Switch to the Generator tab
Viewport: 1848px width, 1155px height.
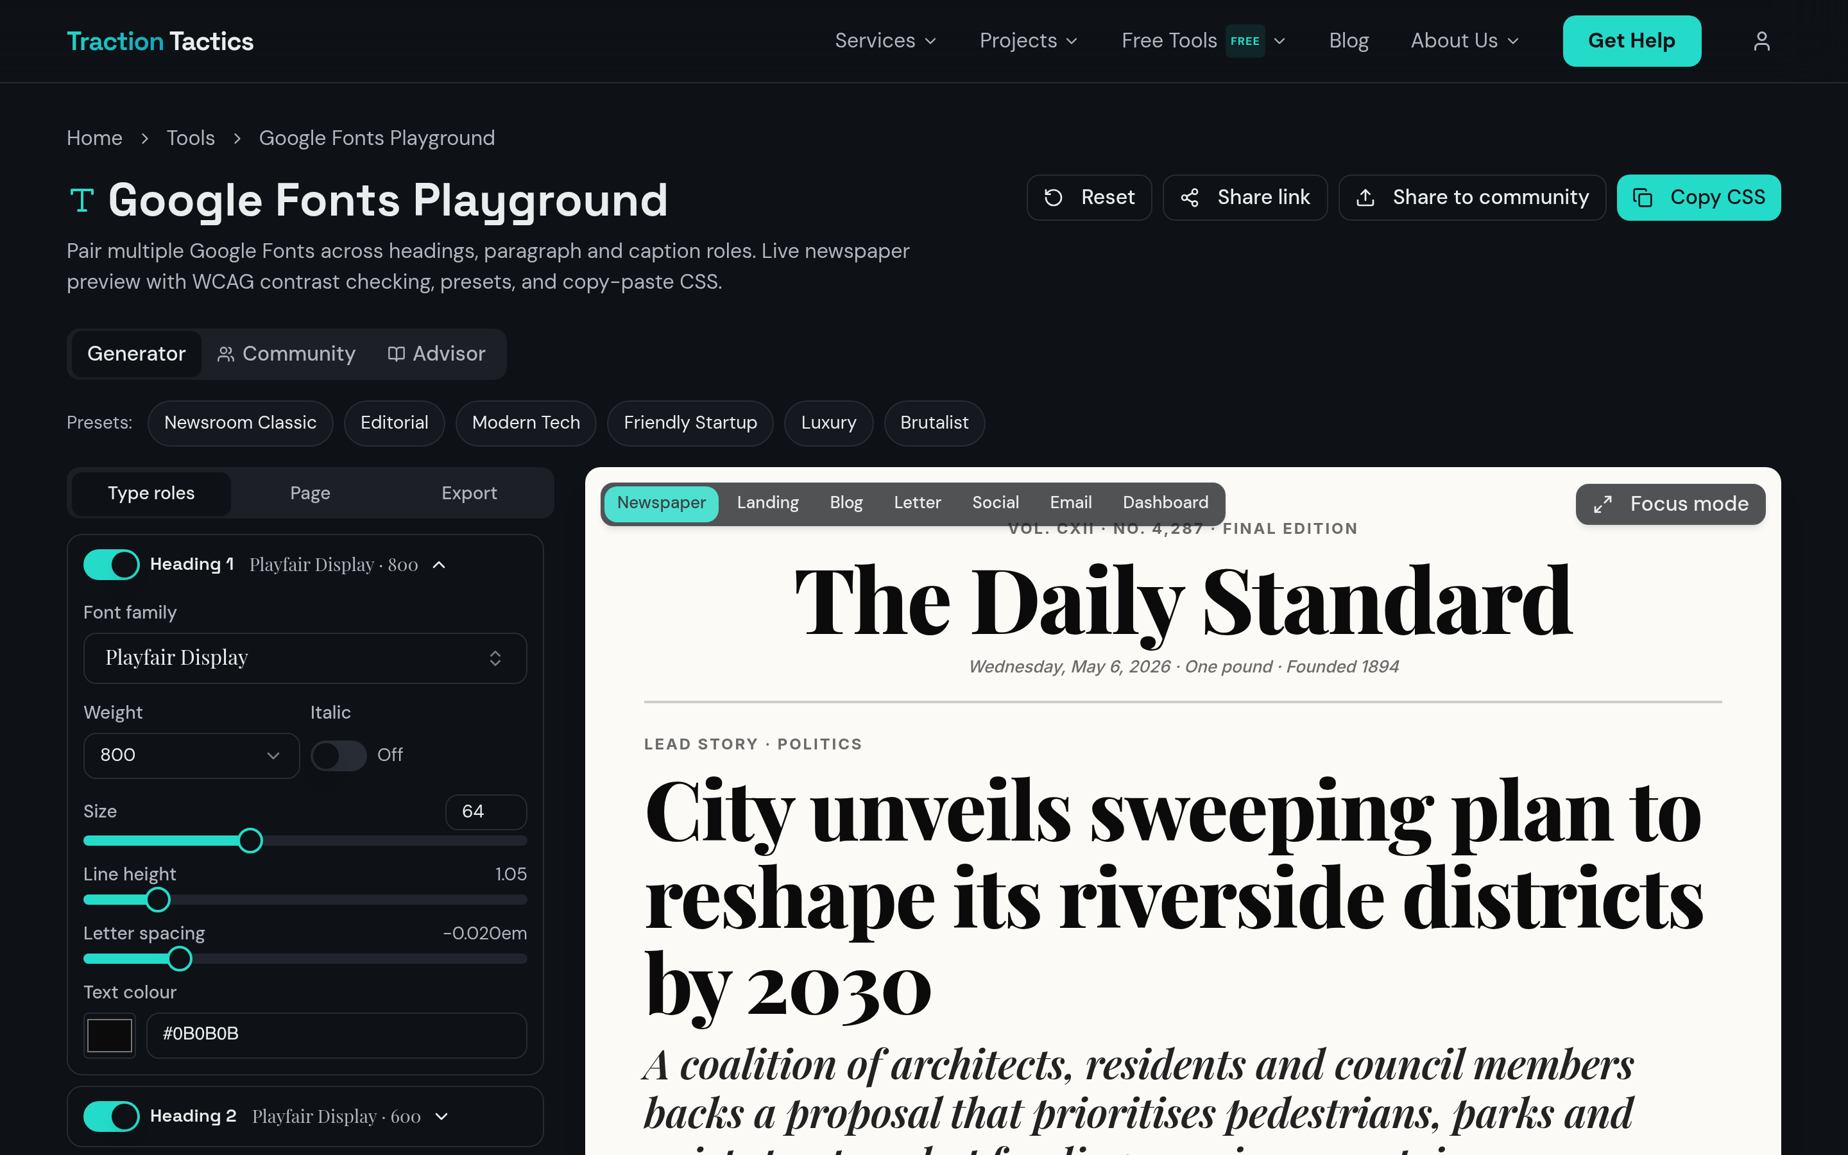136,354
